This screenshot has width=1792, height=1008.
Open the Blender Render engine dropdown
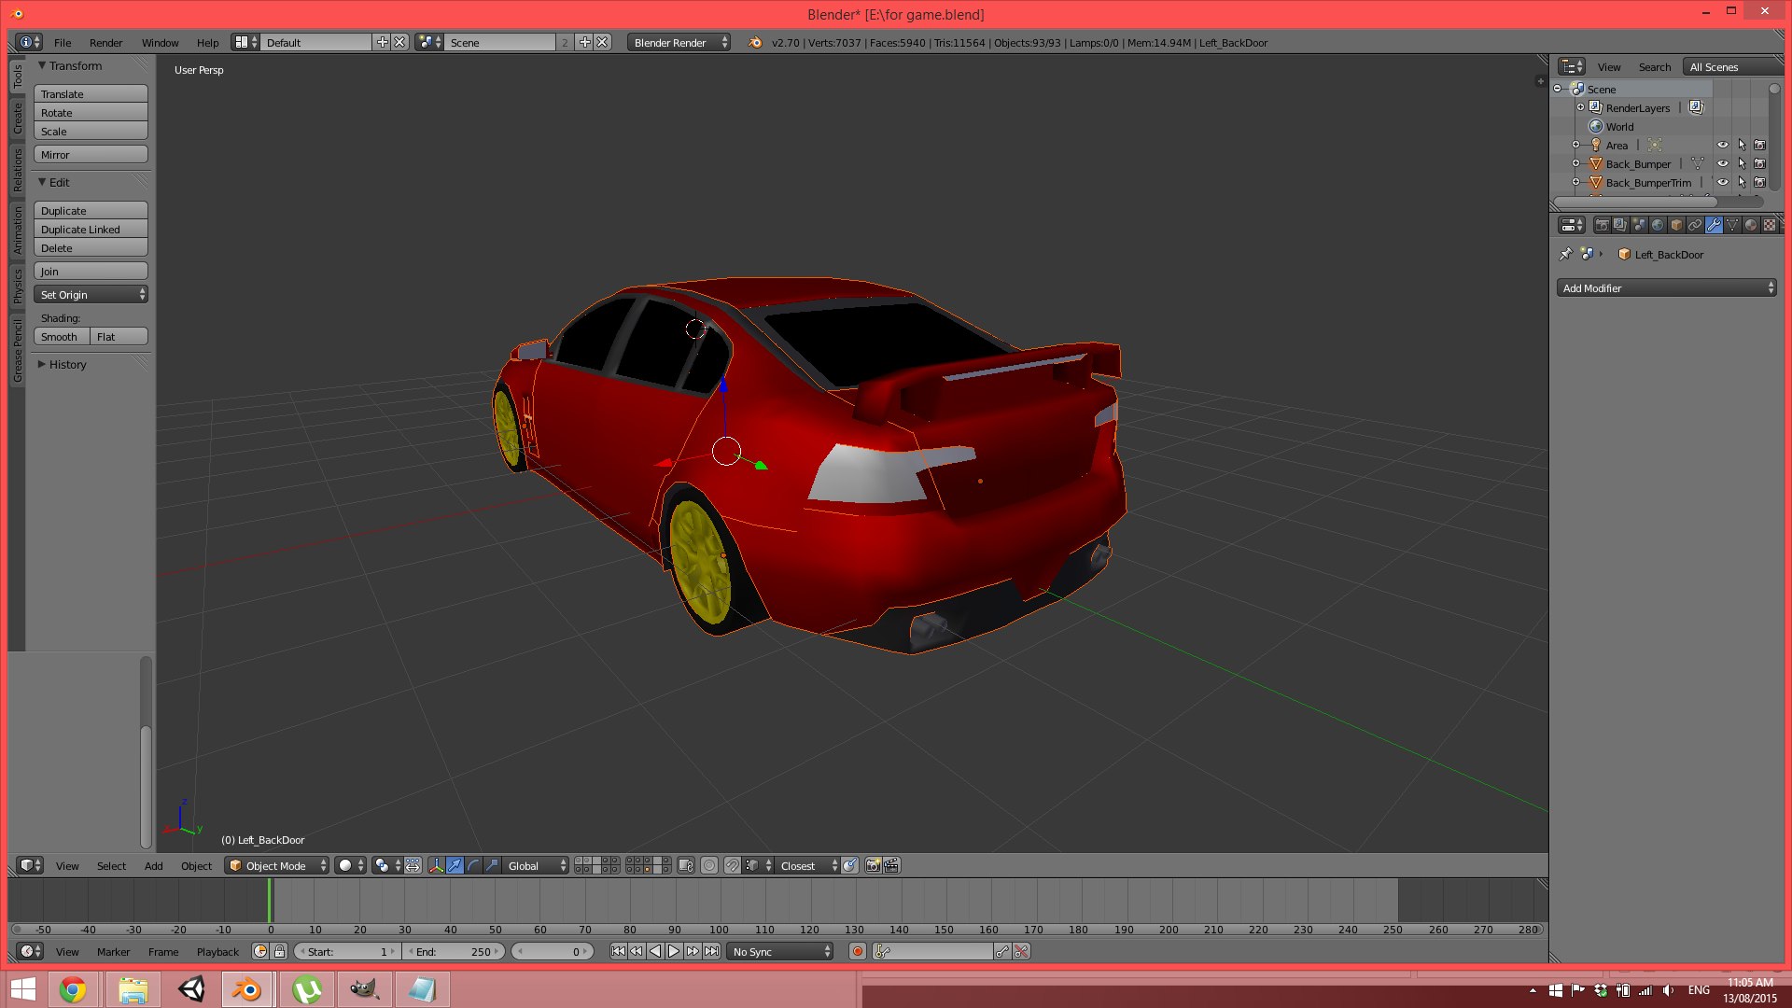(679, 43)
